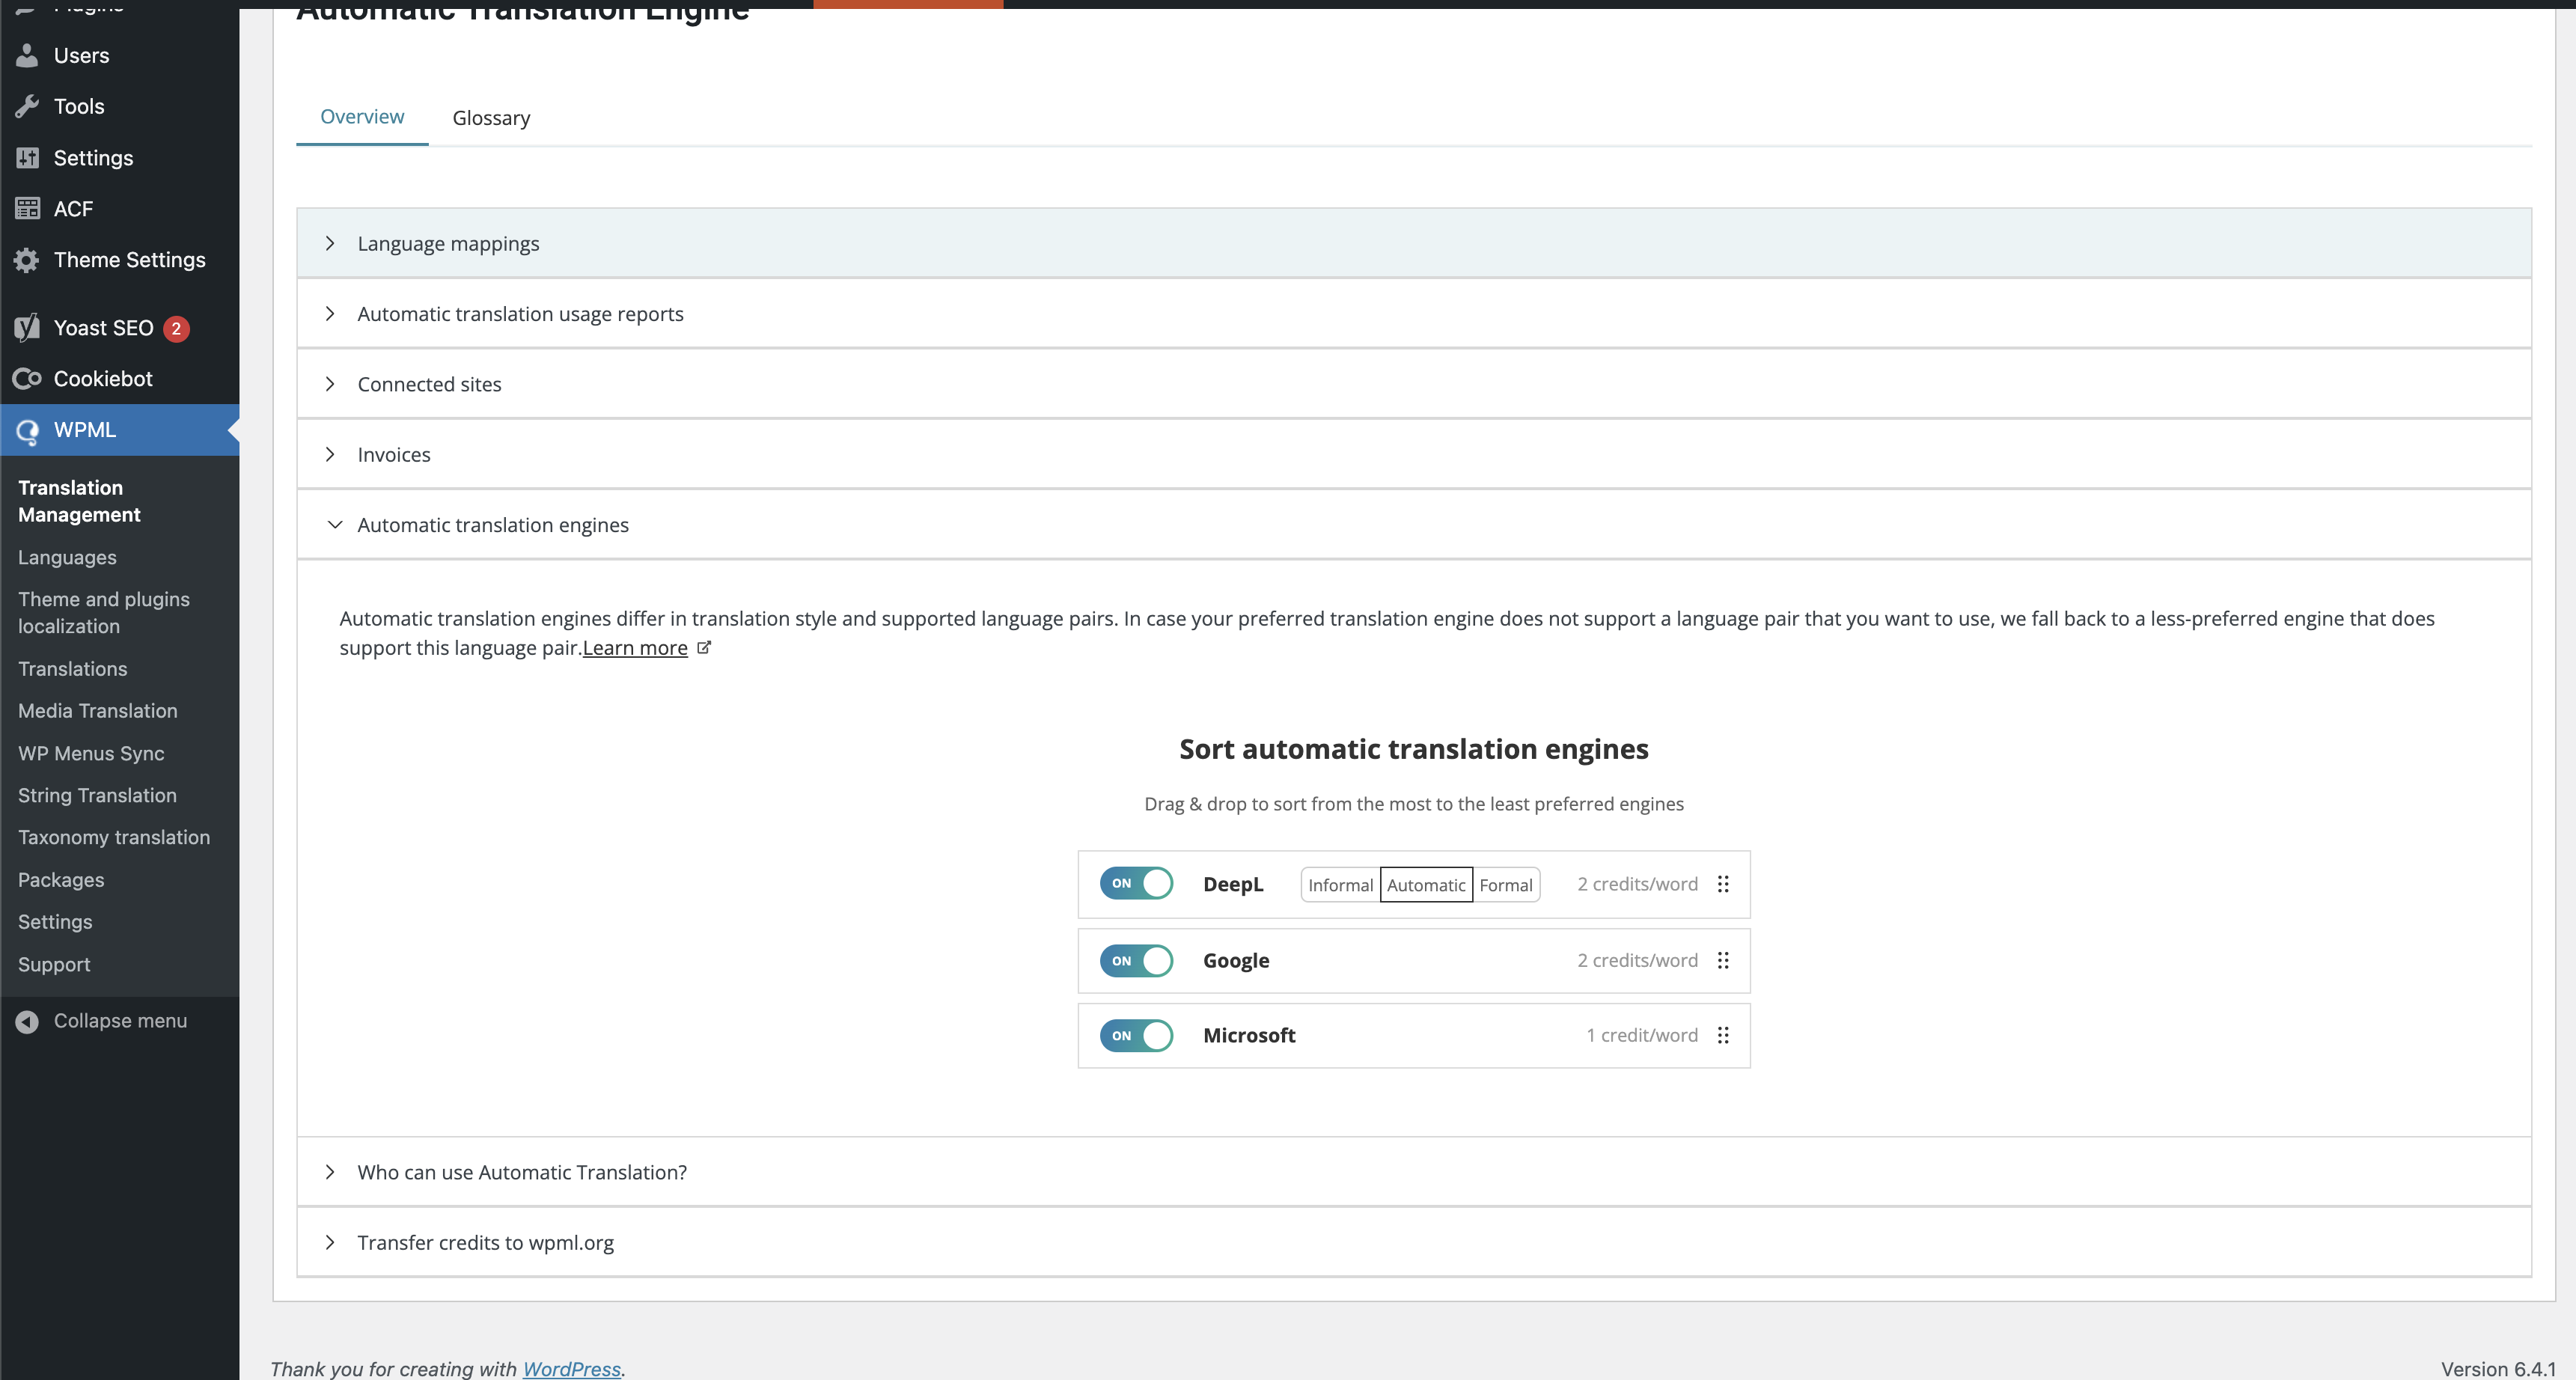Open WP Menus Sync
The image size is (2576, 1380).
(91, 753)
